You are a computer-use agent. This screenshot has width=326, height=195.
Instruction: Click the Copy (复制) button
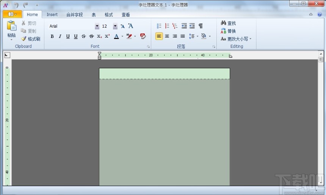pos(29,31)
